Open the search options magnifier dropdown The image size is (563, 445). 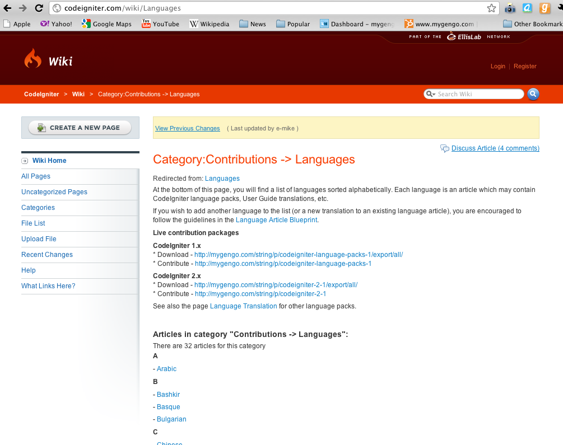[430, 94]
